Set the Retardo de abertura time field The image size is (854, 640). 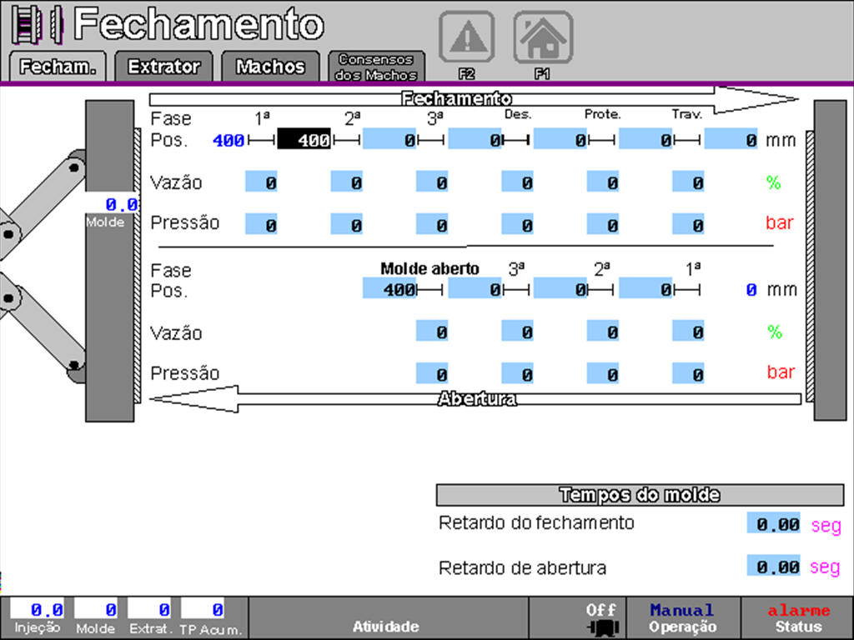click(773, 567)
